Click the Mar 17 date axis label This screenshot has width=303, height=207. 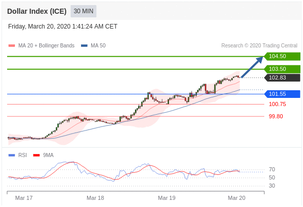click(24, 198)
